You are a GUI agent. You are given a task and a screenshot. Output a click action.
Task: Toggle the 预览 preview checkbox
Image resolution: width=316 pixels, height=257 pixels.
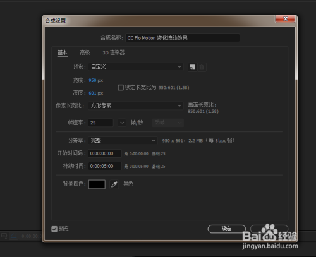(x=54, y=229)
